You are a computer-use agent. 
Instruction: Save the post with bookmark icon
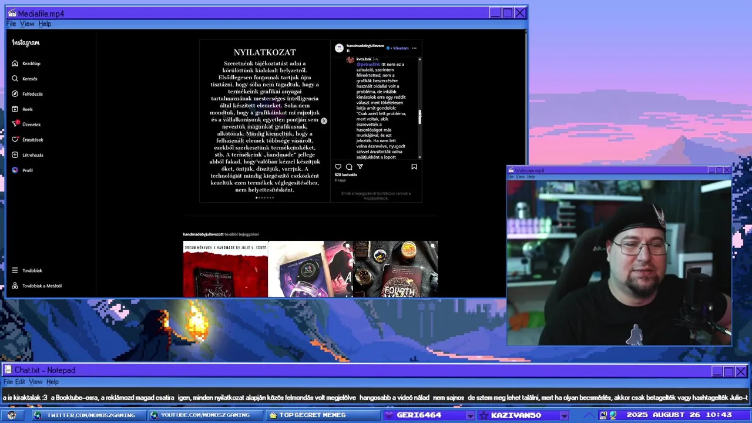click(x=414, y=167)
